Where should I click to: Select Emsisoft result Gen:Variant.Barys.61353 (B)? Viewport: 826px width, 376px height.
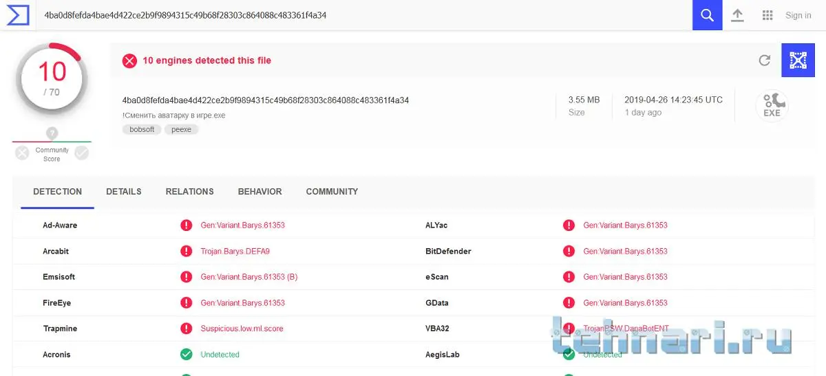249,277
